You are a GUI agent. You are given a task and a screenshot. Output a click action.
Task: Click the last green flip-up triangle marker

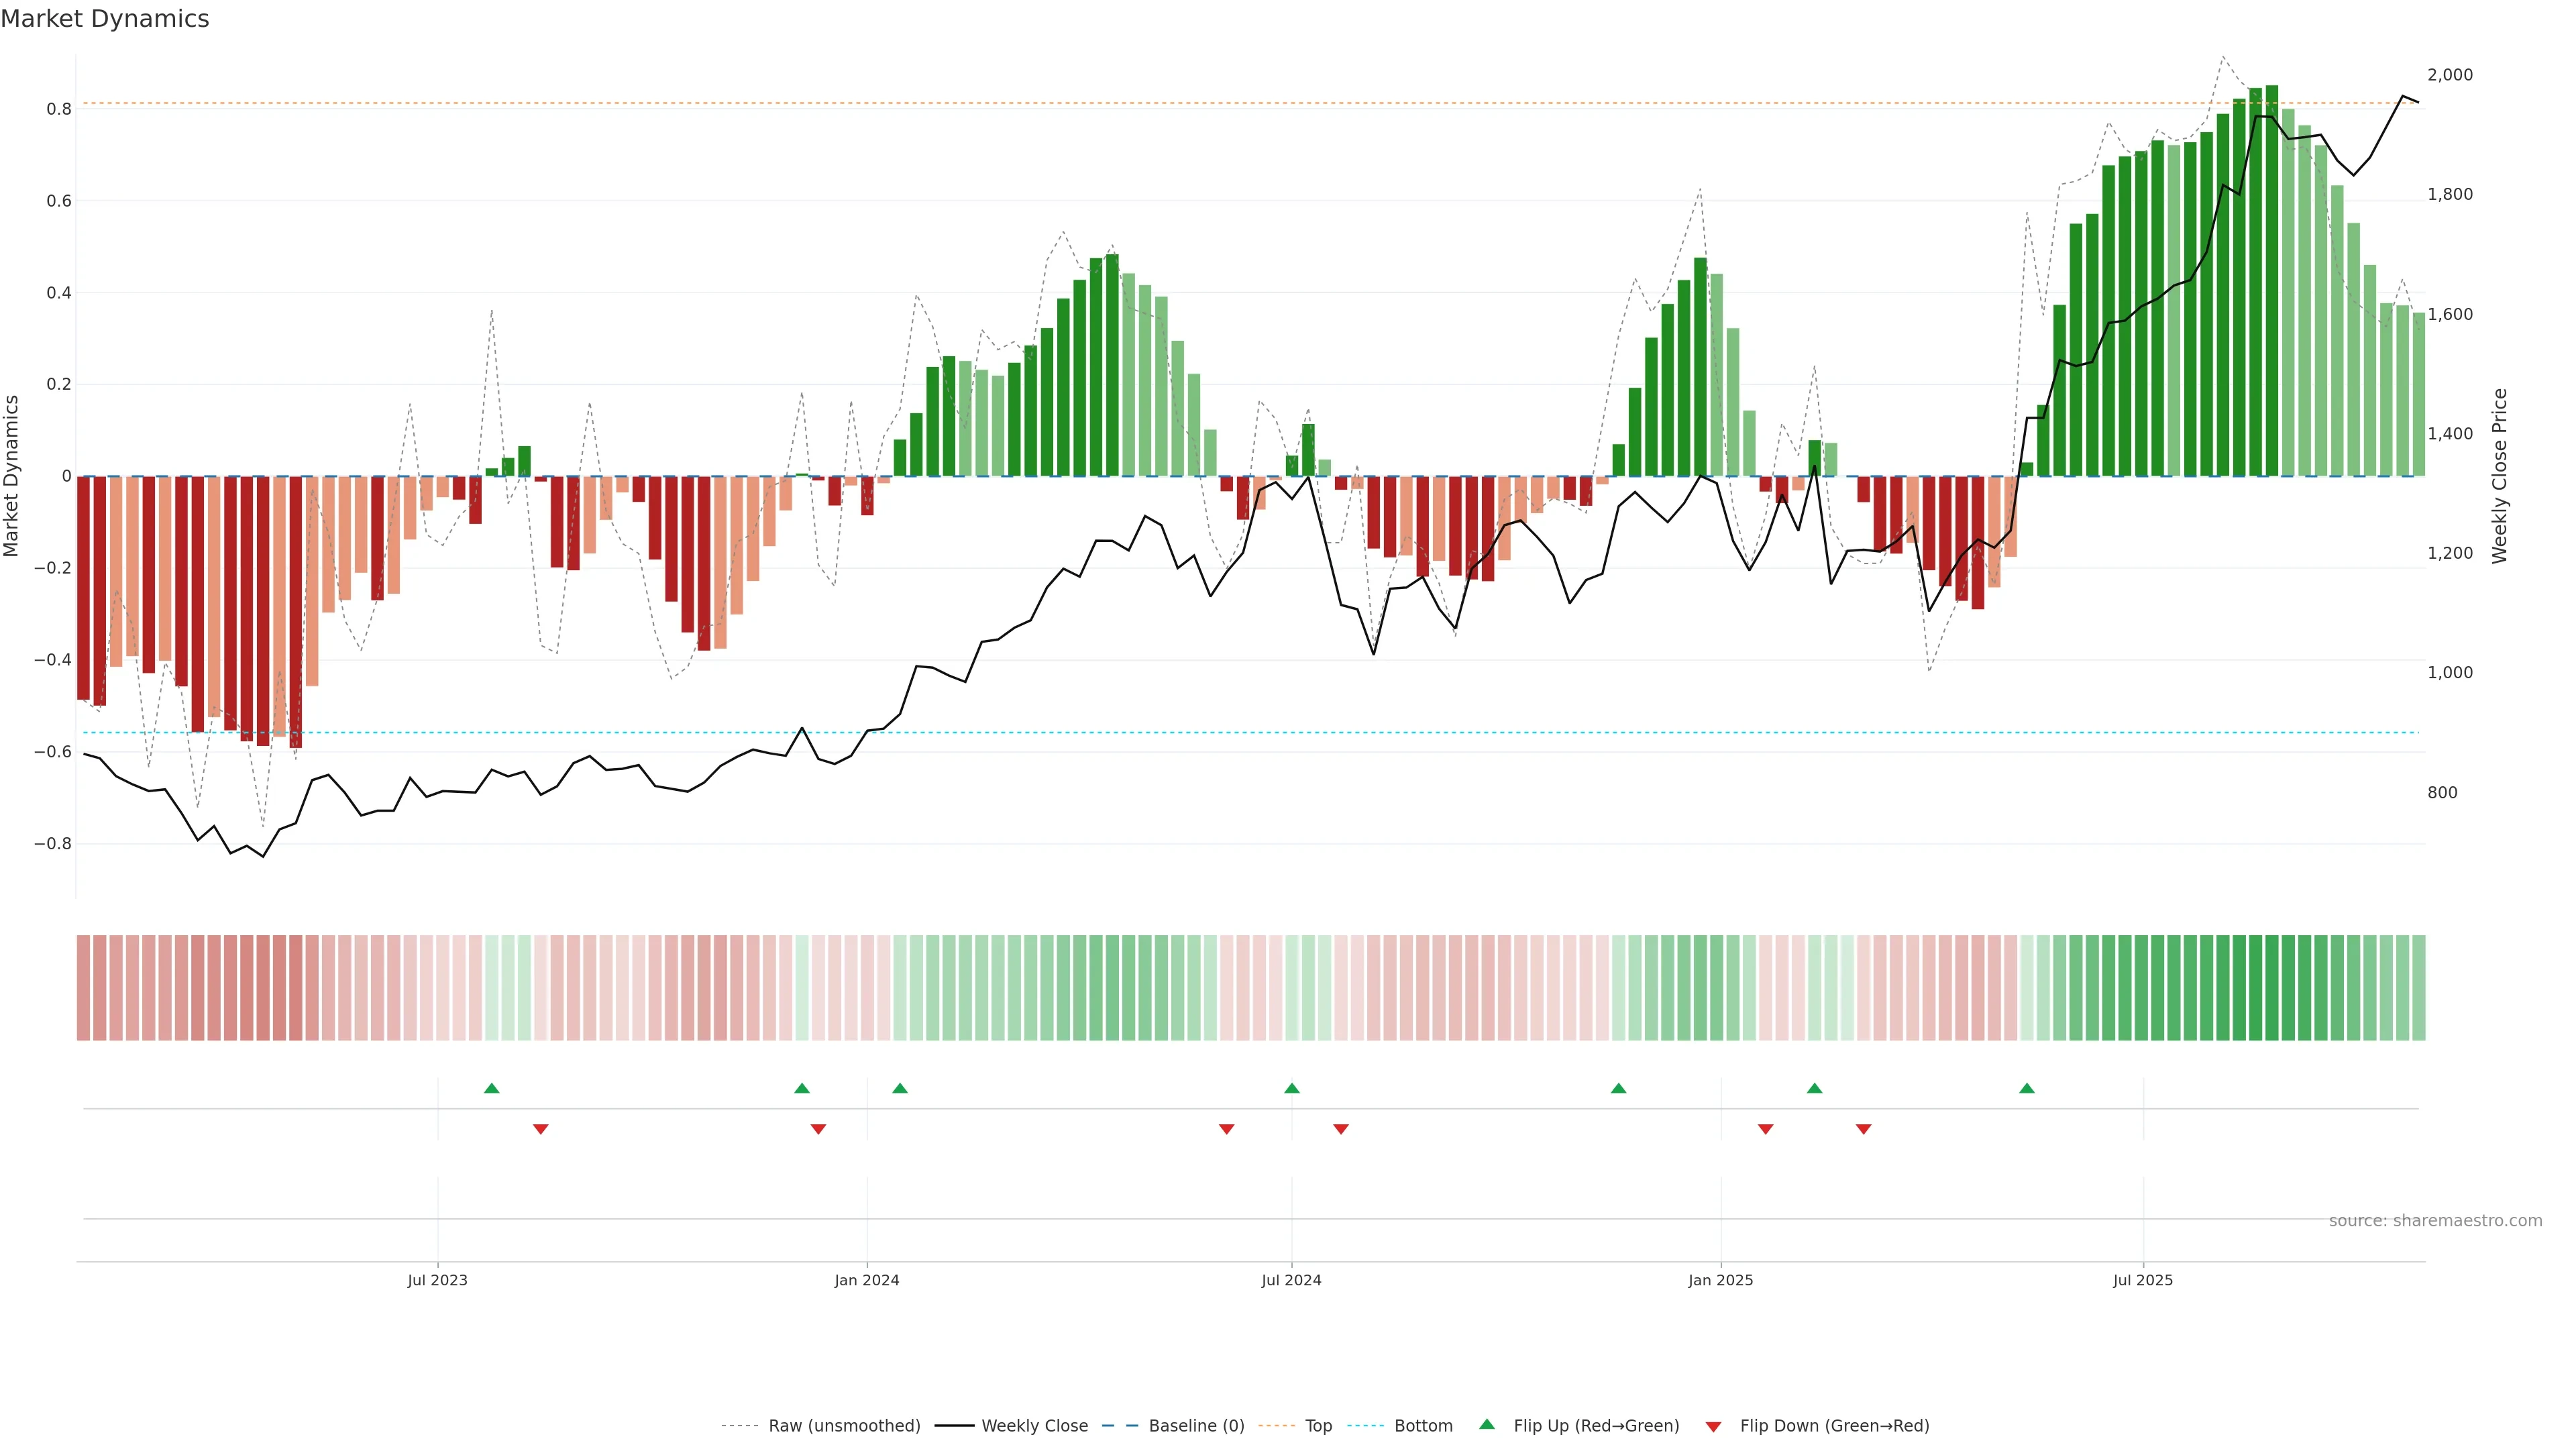2026,1088
